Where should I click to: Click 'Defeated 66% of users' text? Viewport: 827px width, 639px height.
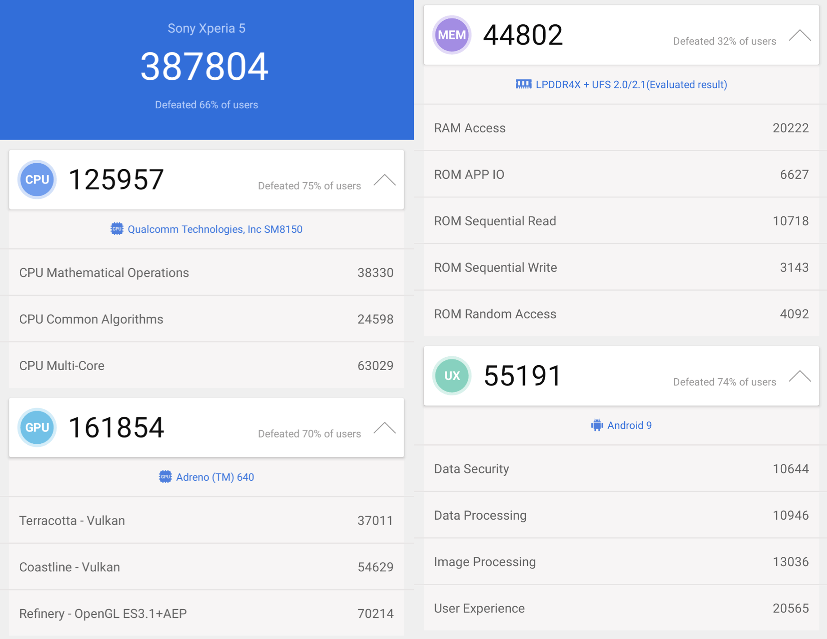pyautogui.click(x=207, y=105)
